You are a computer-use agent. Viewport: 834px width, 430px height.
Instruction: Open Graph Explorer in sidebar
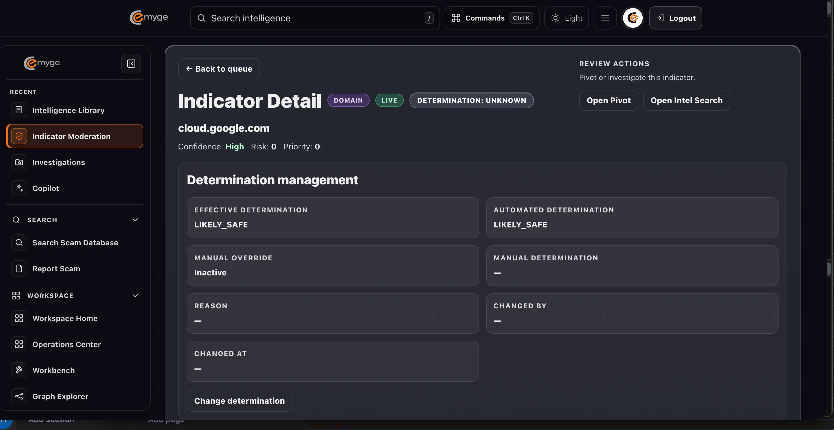(x=75, y=396)
